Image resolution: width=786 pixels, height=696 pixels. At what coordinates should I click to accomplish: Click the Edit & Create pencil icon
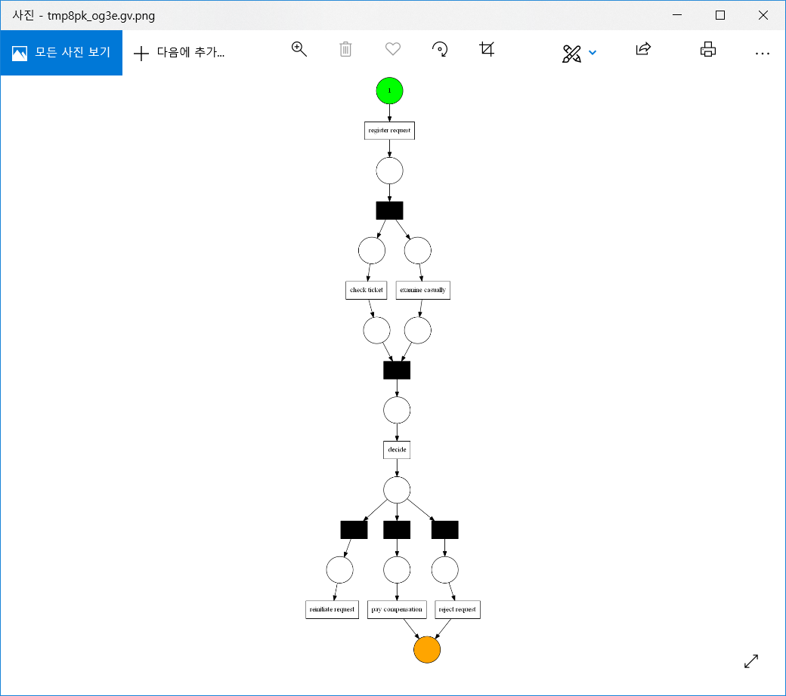click(x=572, y=51)
